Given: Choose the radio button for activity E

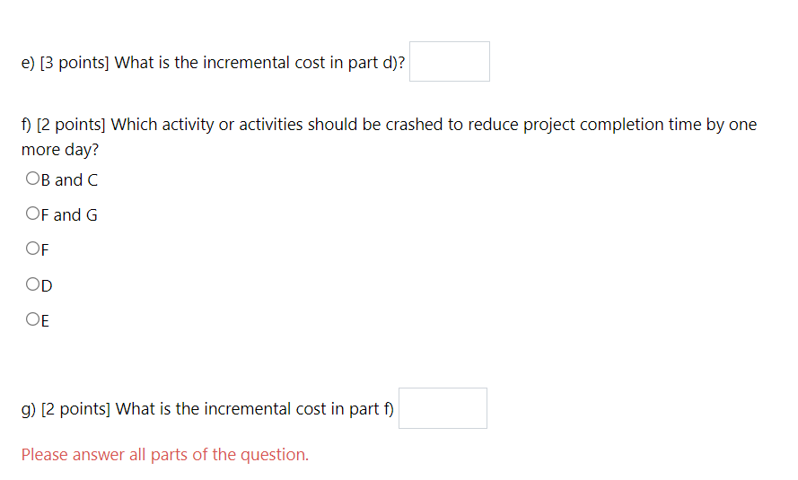Looking at the screenshot, I should [x=32, y=319].
